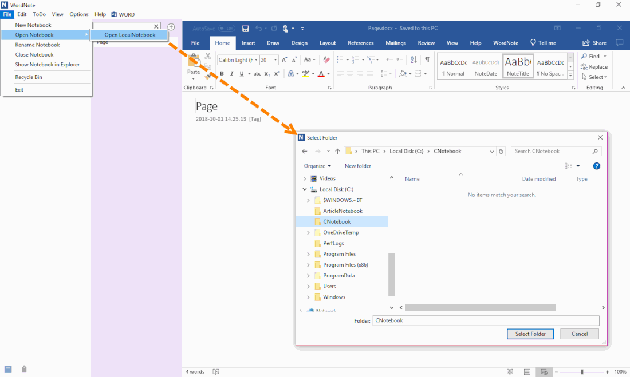Screen dimensions: 630x377
Task: Choose Open LocalNotebook submenu item
Action: [x=129, y=35]
